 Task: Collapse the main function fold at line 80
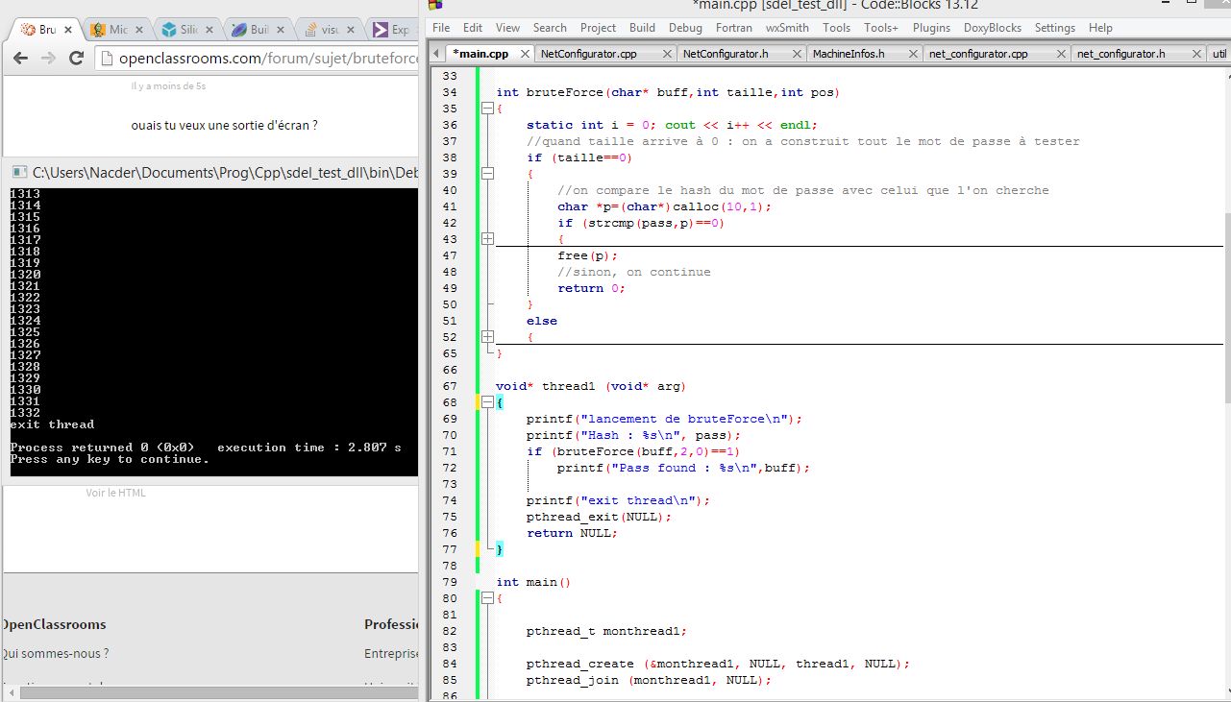click(487, 598)
